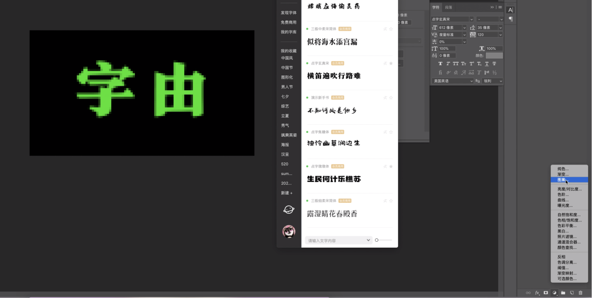Viewport: 592px width, 298px height.
Task: Open the paragraph panel pilcrow icon
Action: [x=510, y=19]
